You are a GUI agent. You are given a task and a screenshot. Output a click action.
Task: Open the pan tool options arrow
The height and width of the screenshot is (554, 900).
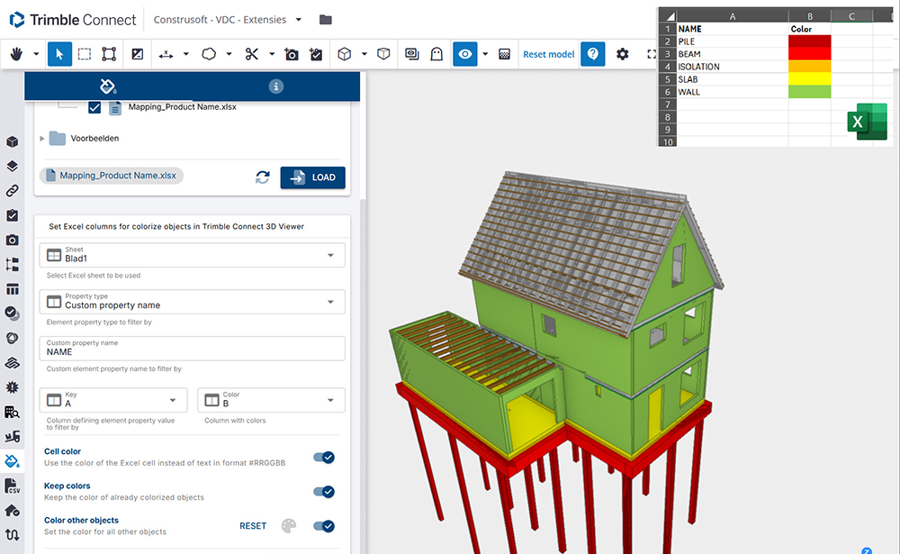coord(36,54)
